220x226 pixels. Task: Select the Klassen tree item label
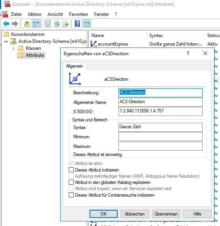(33, 48)
